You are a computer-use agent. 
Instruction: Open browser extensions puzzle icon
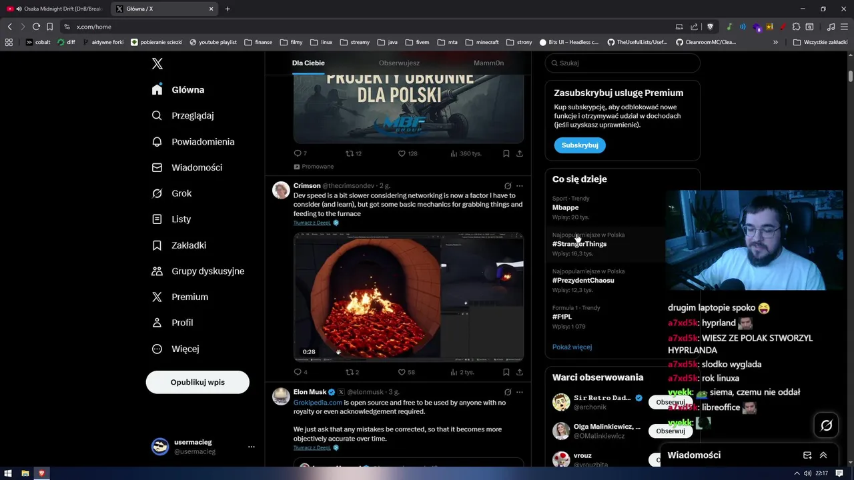(796, 27)
